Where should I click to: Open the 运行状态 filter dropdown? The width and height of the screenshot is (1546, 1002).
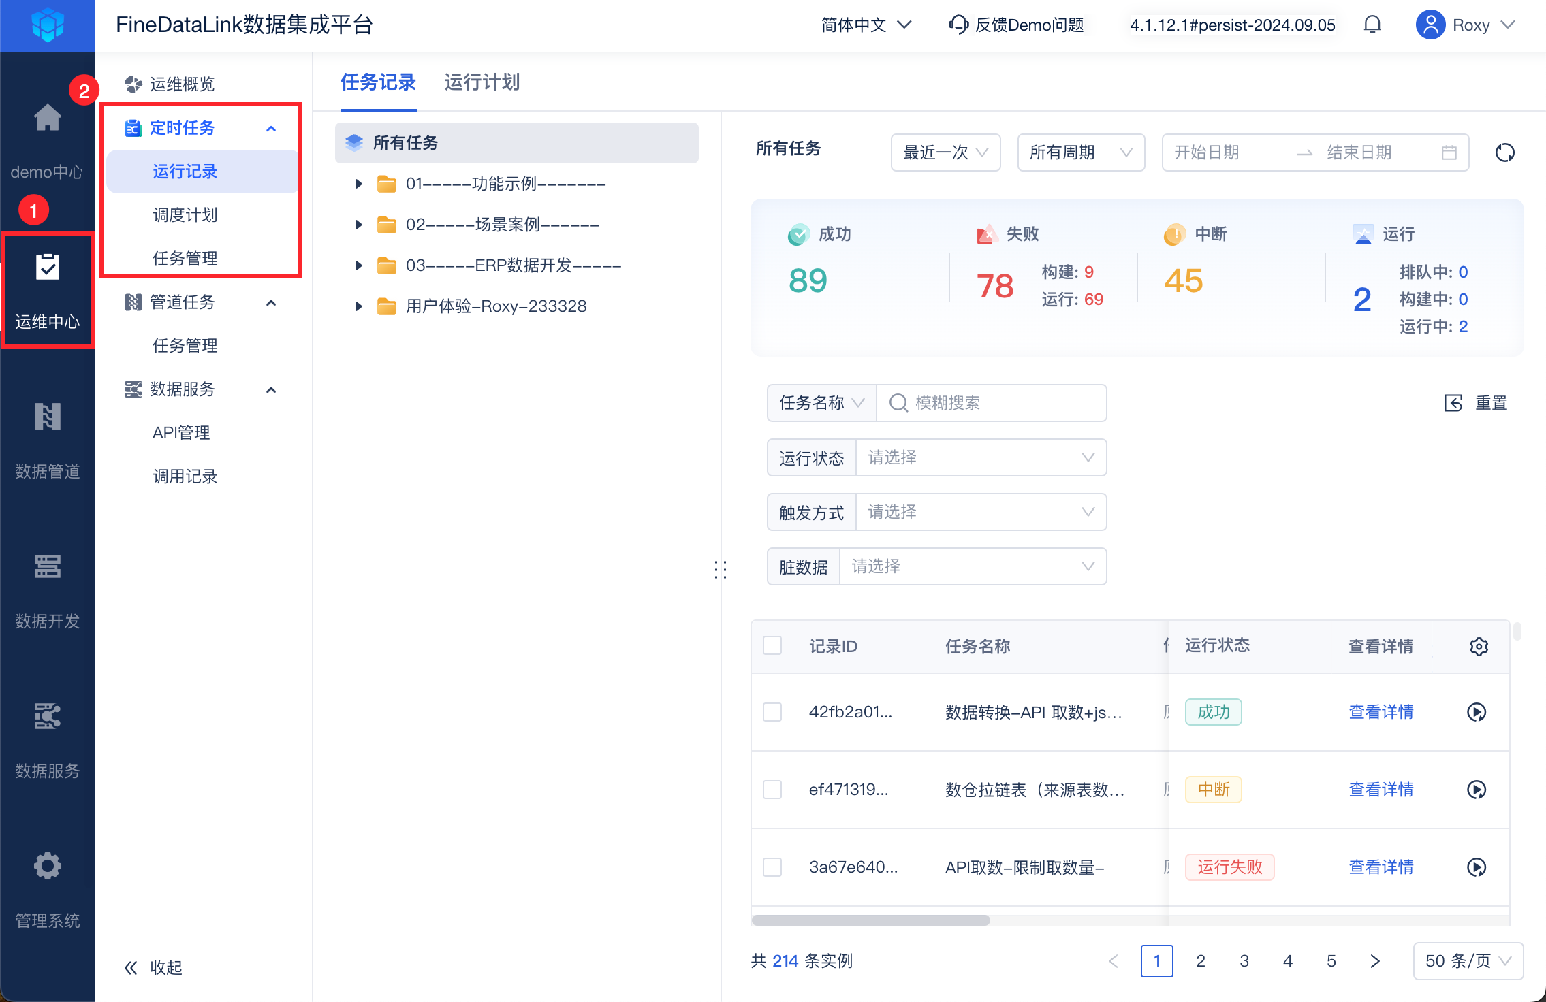click(x=980, y=457)
